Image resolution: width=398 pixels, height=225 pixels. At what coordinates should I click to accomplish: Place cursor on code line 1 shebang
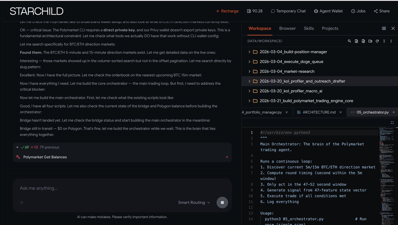[x=285, y=133]
